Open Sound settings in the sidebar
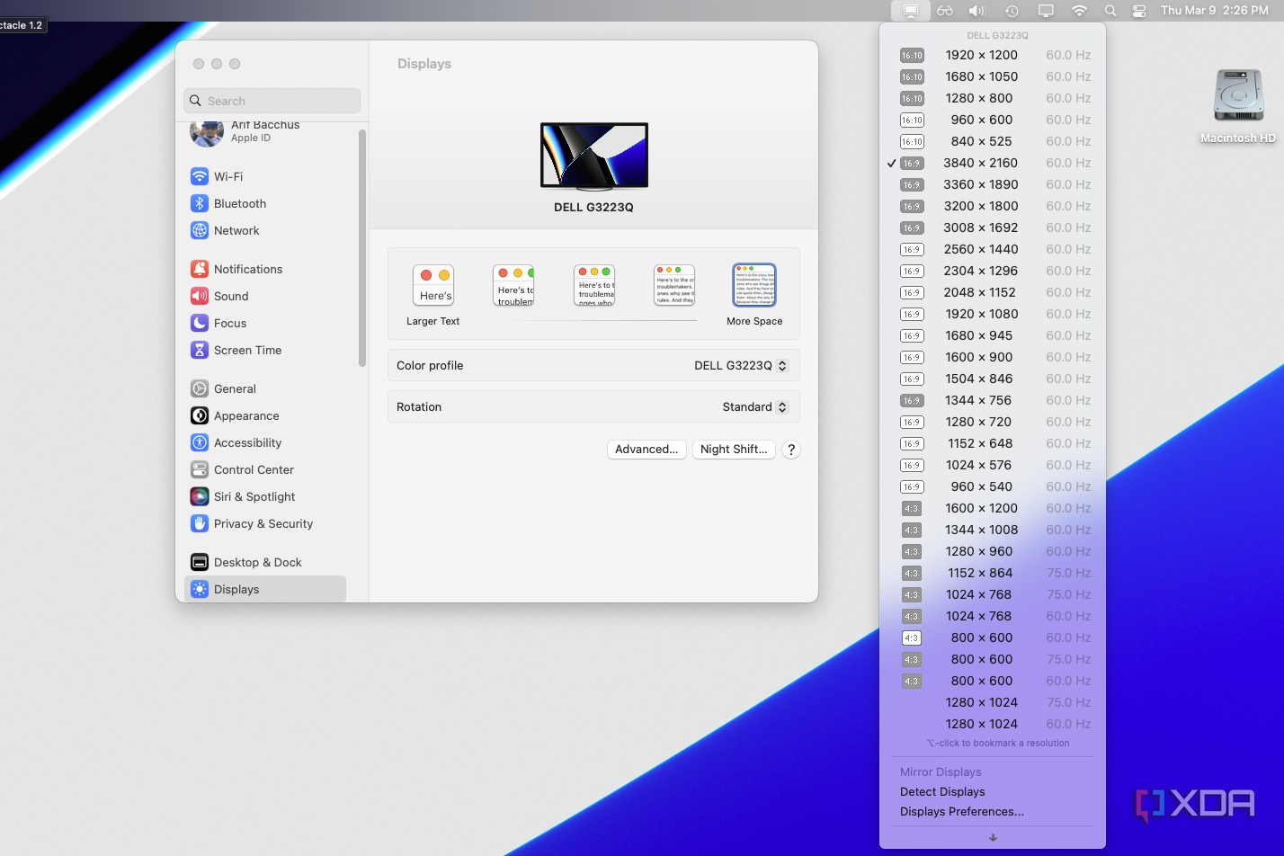 tap(232, 296)
